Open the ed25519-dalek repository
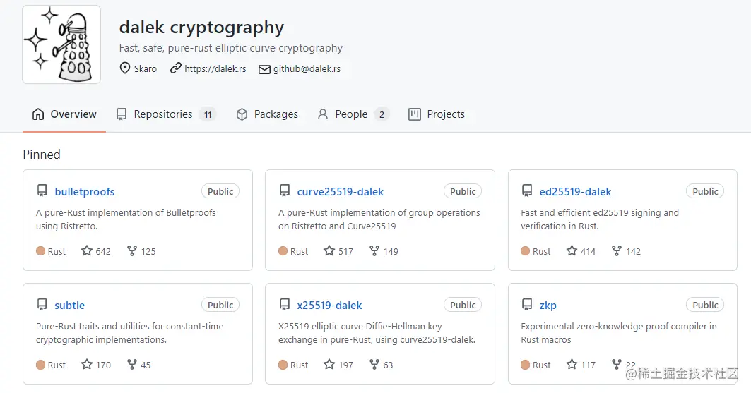 (575, 192)
